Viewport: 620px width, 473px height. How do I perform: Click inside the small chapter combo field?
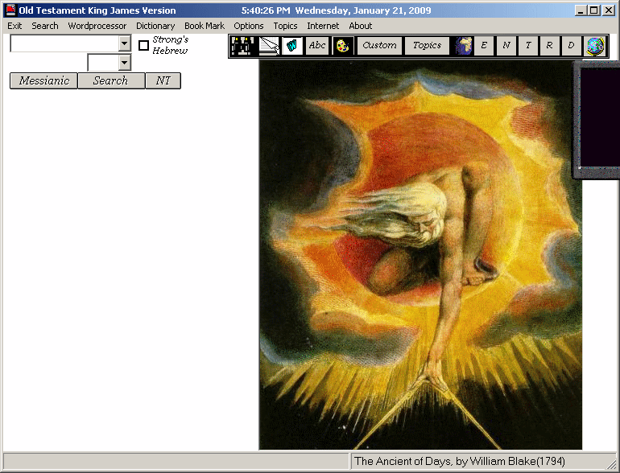click(x=103, y=63)
